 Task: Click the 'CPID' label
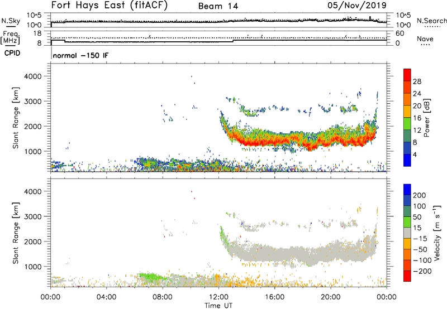(x=12, y=53)
